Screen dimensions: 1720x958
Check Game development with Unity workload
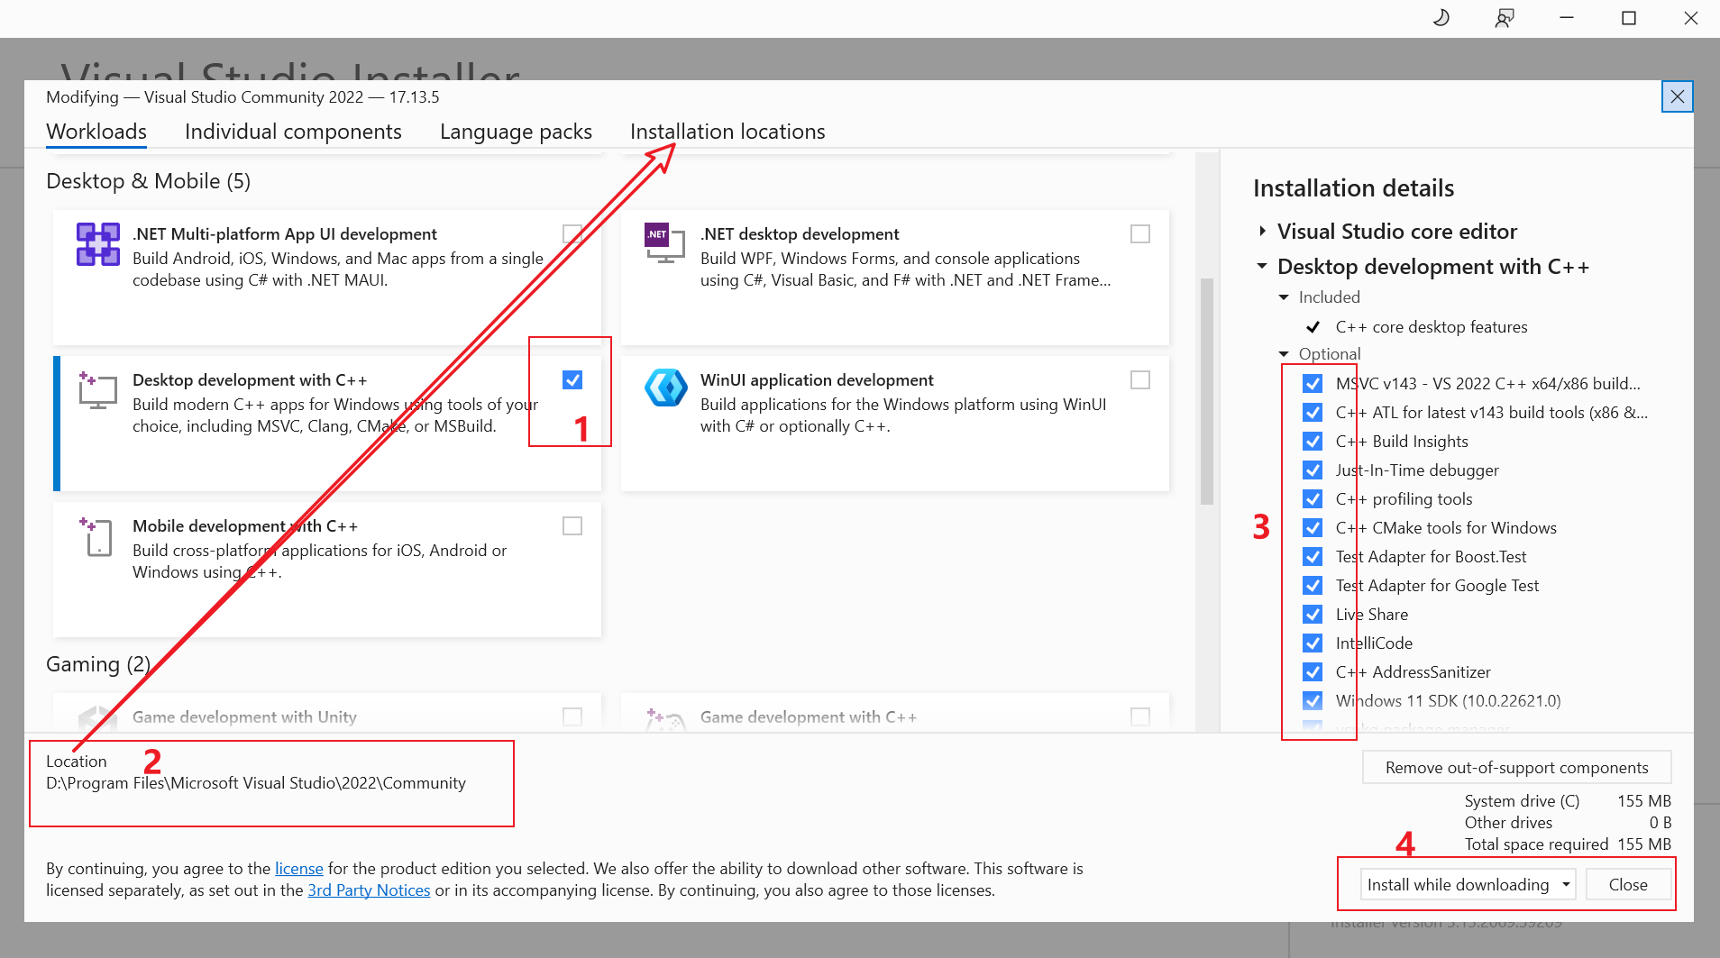point(572,716)
